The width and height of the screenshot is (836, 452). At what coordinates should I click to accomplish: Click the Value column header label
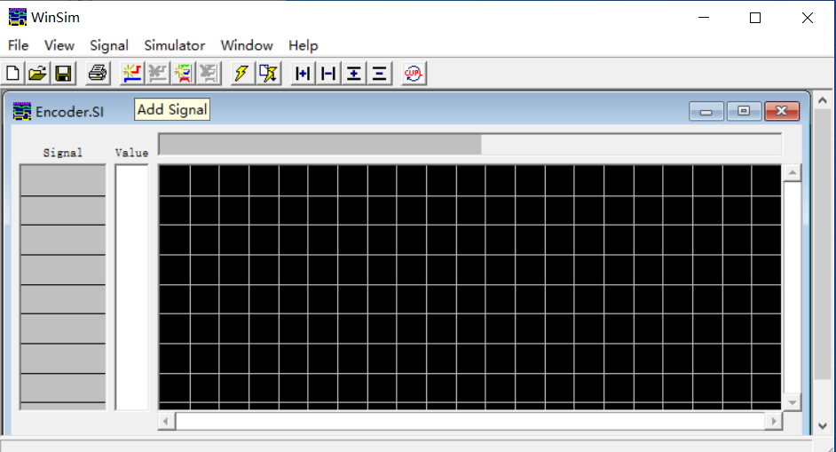(x=131, y=153)
